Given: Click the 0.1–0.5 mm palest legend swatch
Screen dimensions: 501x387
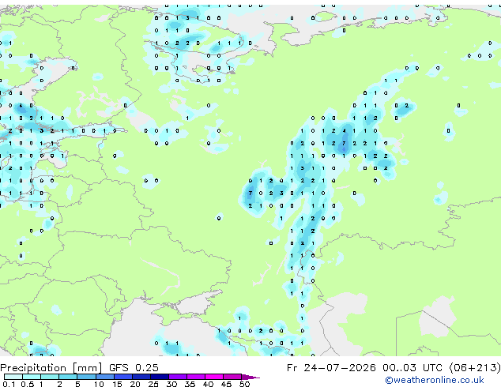Looking at the screenshot, I should point(13,377).
